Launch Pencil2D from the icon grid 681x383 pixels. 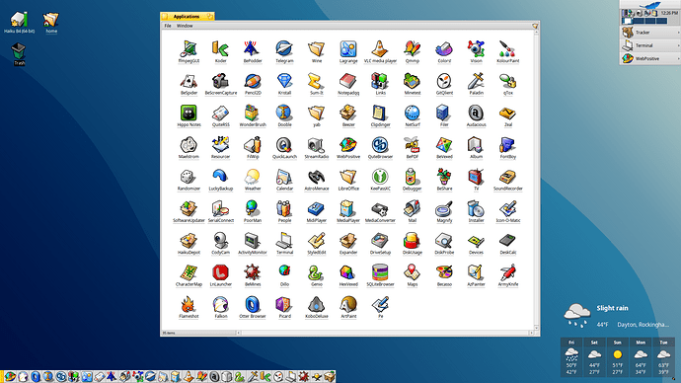tap(253, 81)
